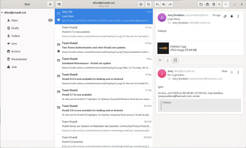Unstar Joey Sneddon's Logo Ideas message
246x148 pixels.
[x=232, y=16]
